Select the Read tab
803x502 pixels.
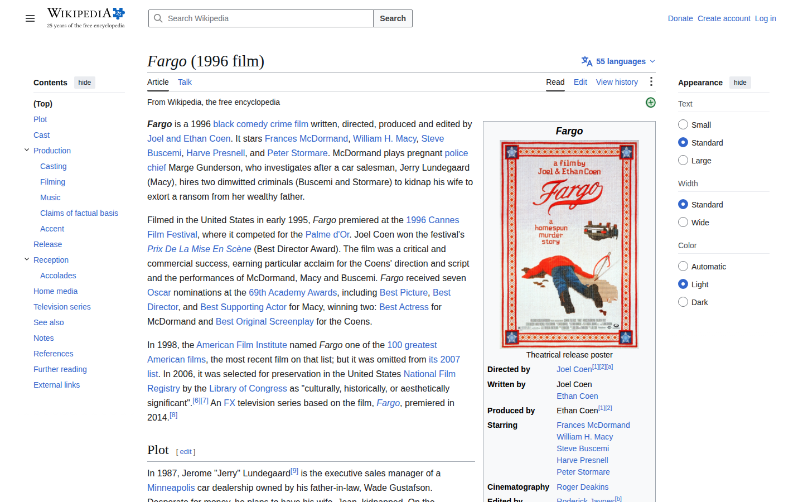click(555, 82)
